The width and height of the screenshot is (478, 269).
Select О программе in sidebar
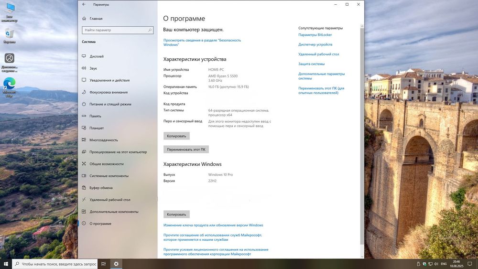97,223
